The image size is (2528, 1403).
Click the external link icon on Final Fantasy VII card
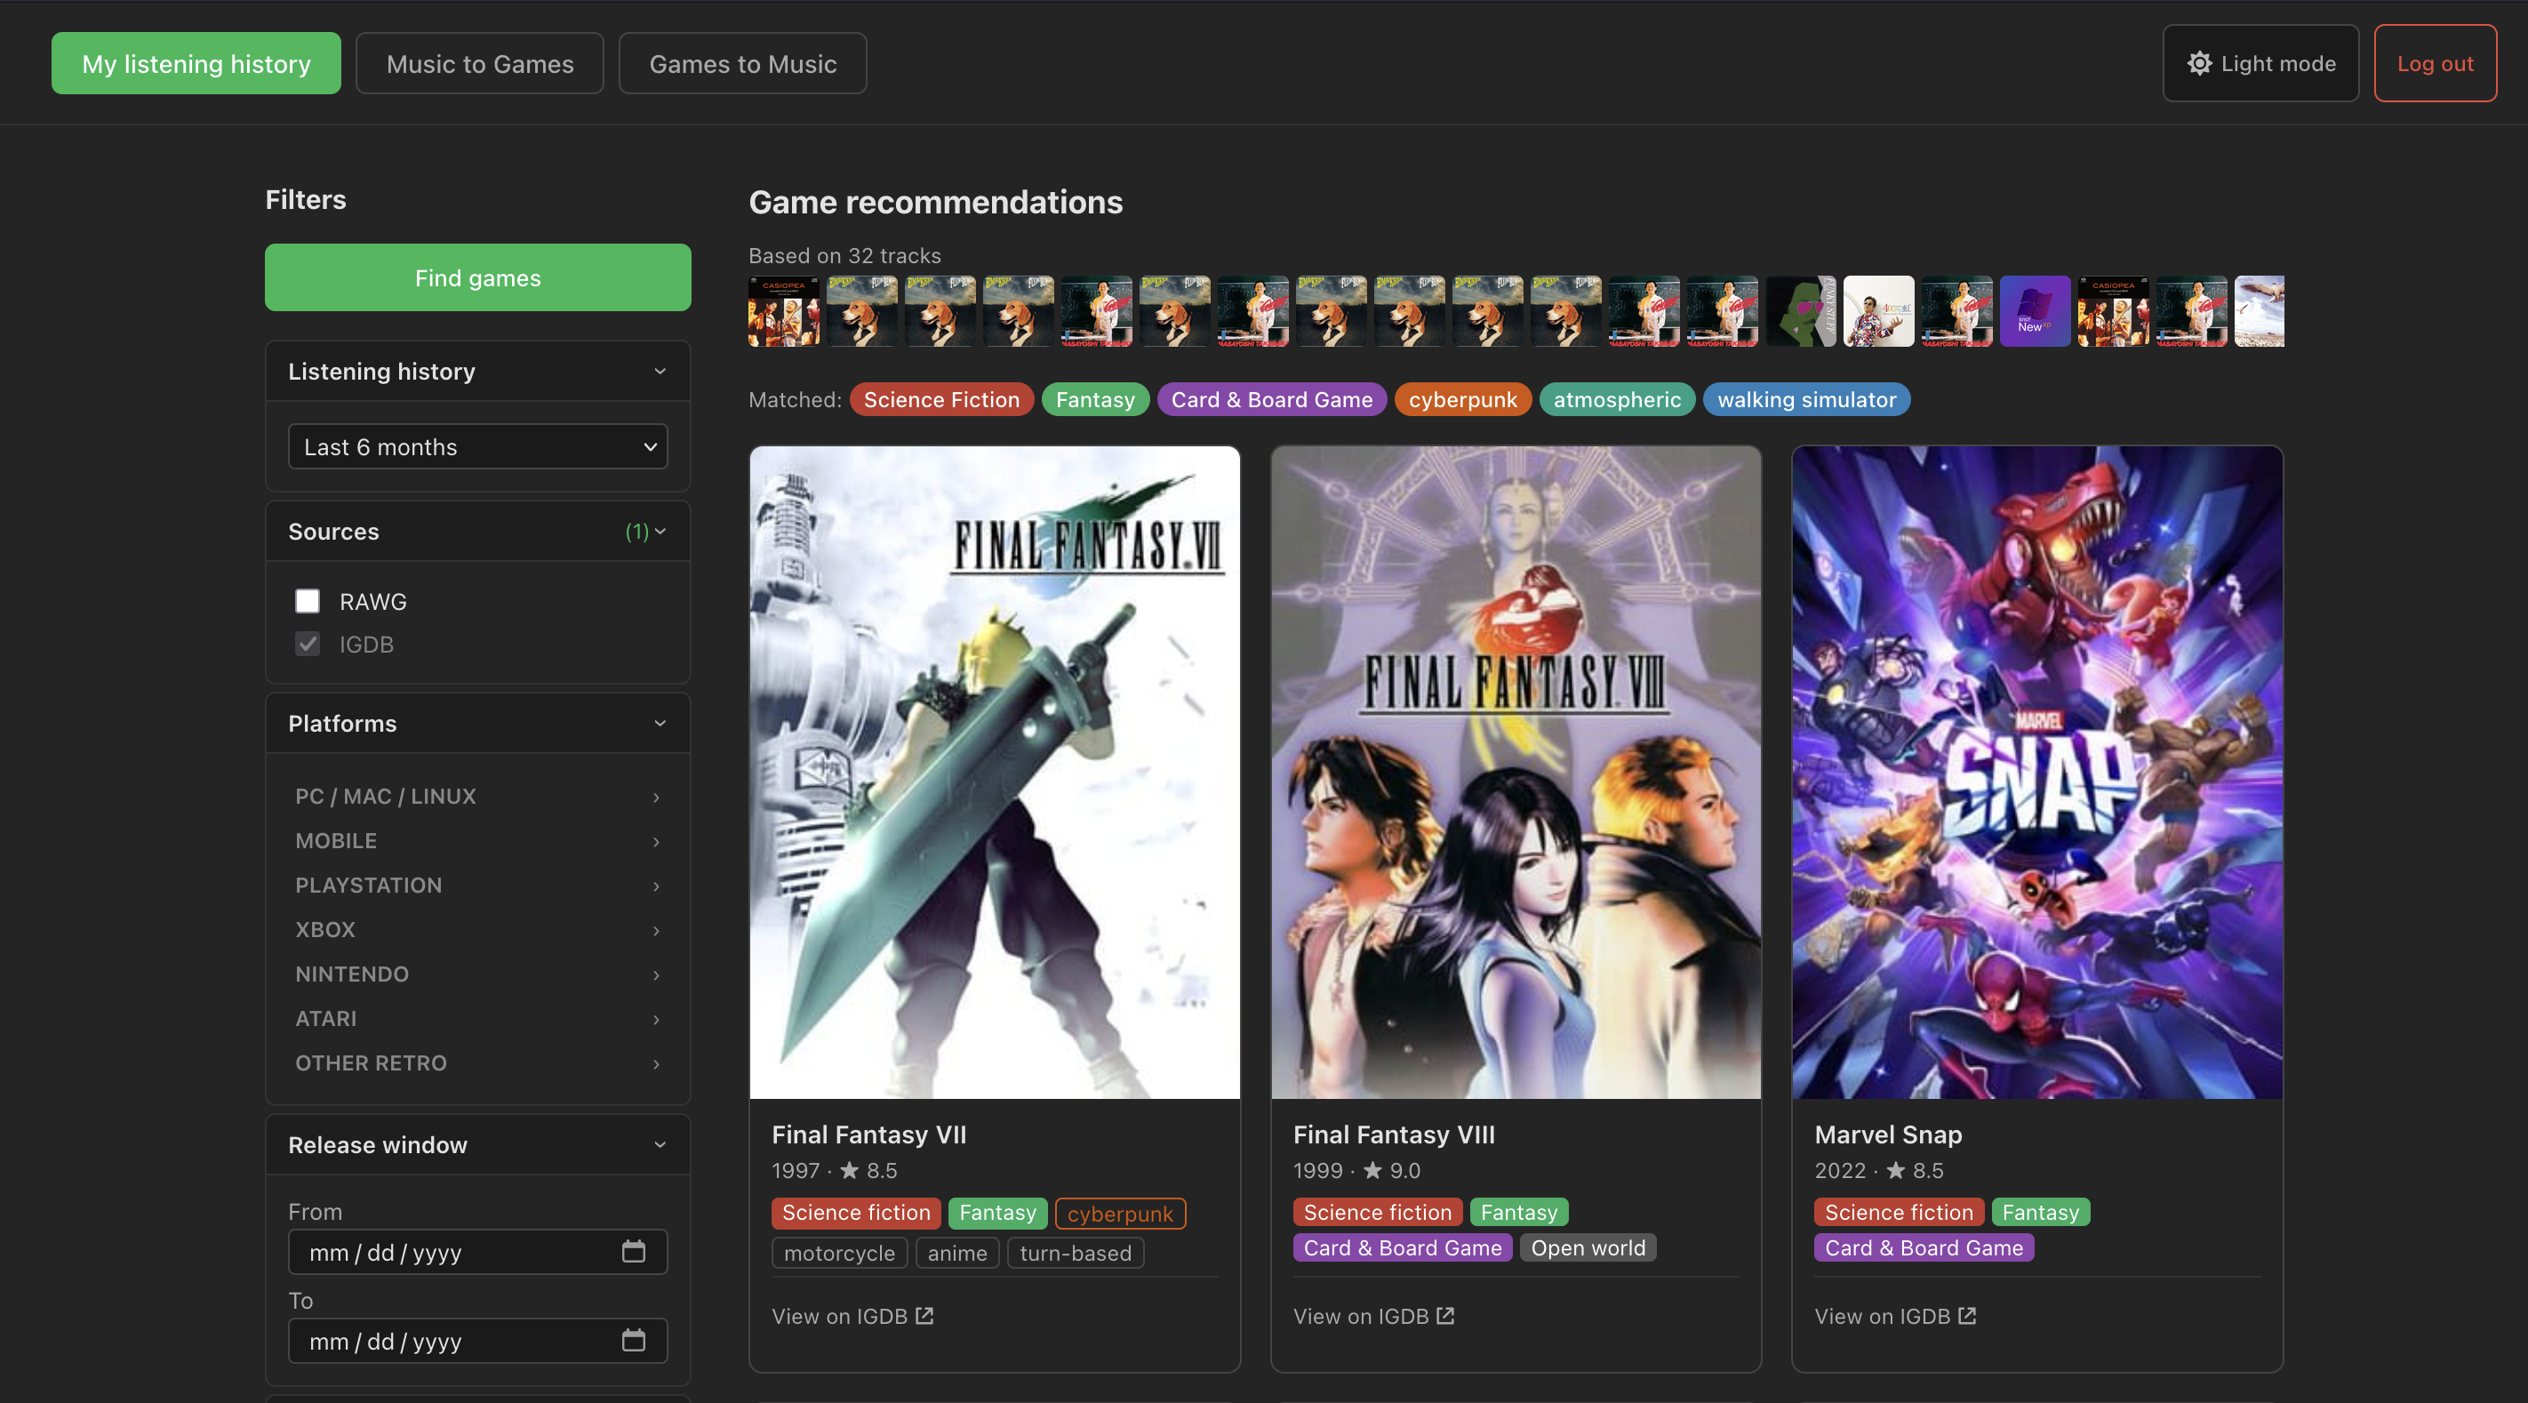pos(924,1316)
